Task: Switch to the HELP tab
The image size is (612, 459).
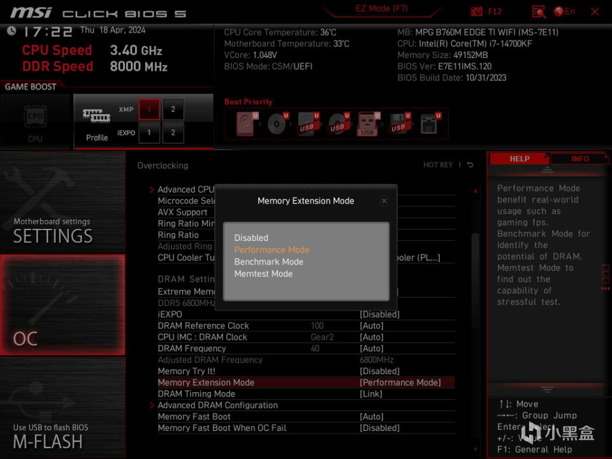Action: click(x=519, y=159)
